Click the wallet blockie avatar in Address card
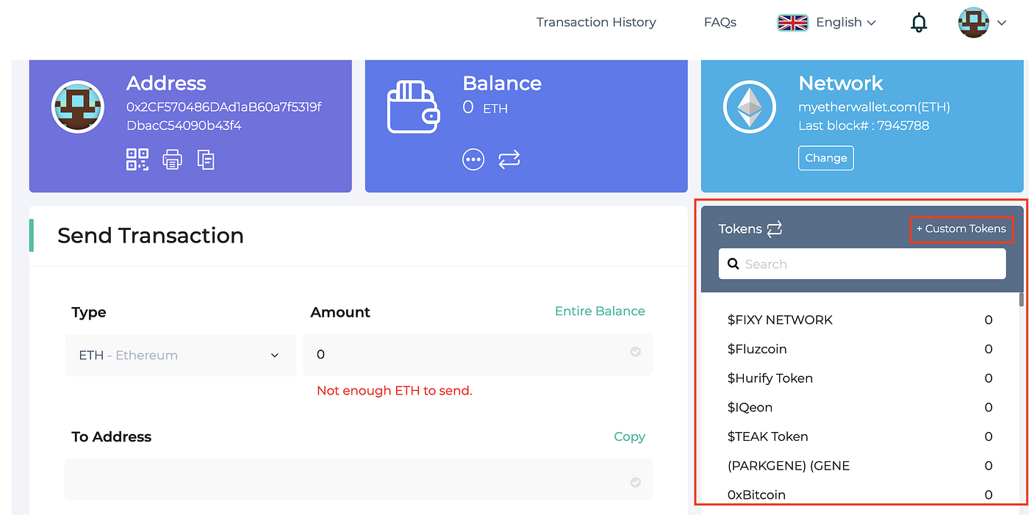 [x=77, y=107]
